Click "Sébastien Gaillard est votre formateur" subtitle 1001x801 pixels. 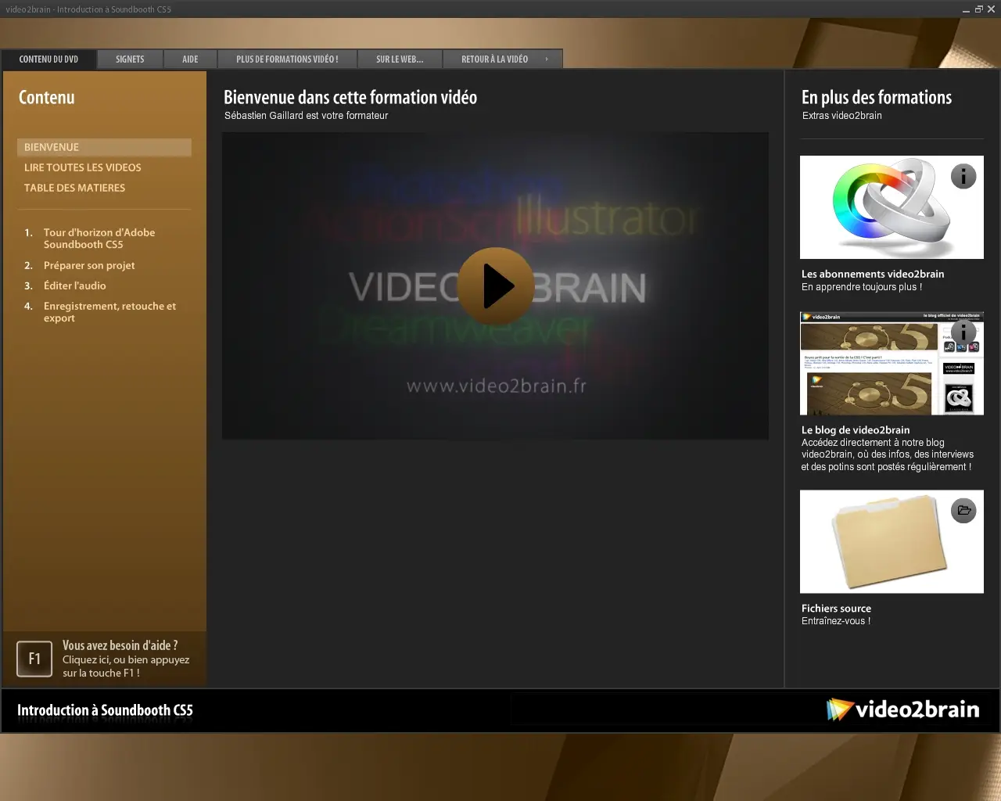point(306,116)
